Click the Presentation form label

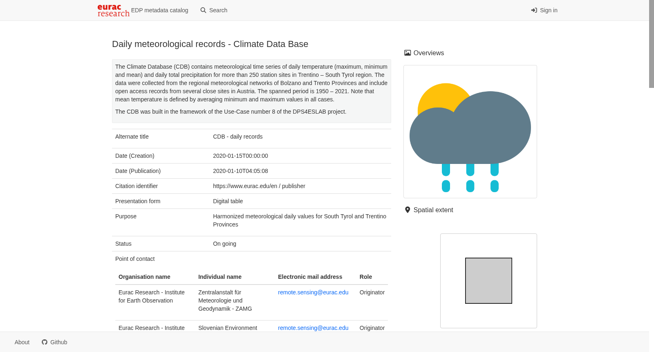pos(138,201)
